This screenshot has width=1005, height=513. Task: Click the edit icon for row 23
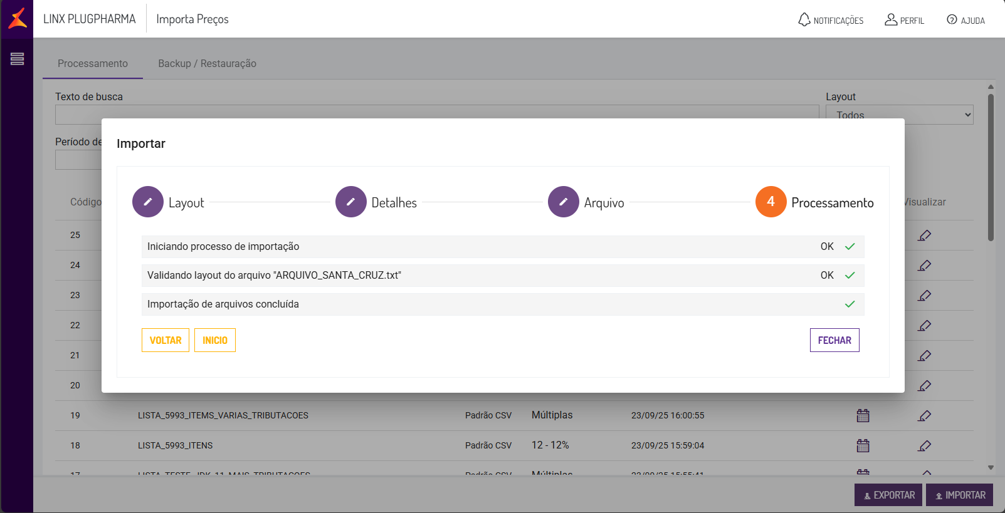[924, 296]
